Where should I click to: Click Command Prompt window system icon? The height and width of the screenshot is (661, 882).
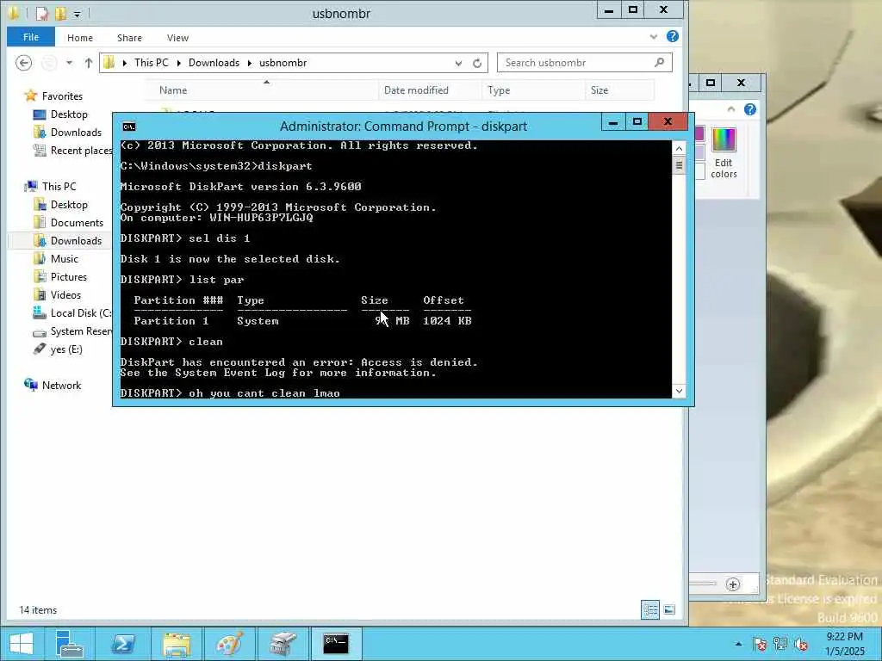tap(129, 127)
